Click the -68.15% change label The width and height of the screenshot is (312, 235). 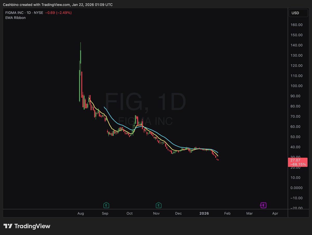[x=297, y=165]
